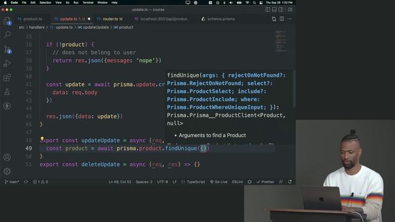Change Spaces: 2 indentation setting
This screenshot has width=395, height=222.
pyautogui.click(x=144, y=182)
